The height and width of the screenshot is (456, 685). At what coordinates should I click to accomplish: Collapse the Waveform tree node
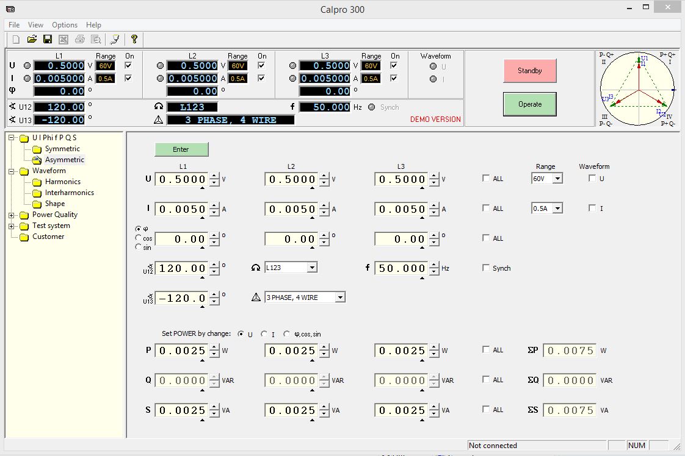pyautogui.click(x=12, y=171)
